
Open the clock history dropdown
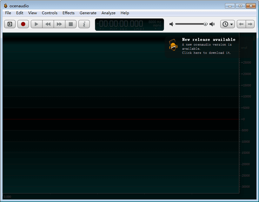coord(228,24)
